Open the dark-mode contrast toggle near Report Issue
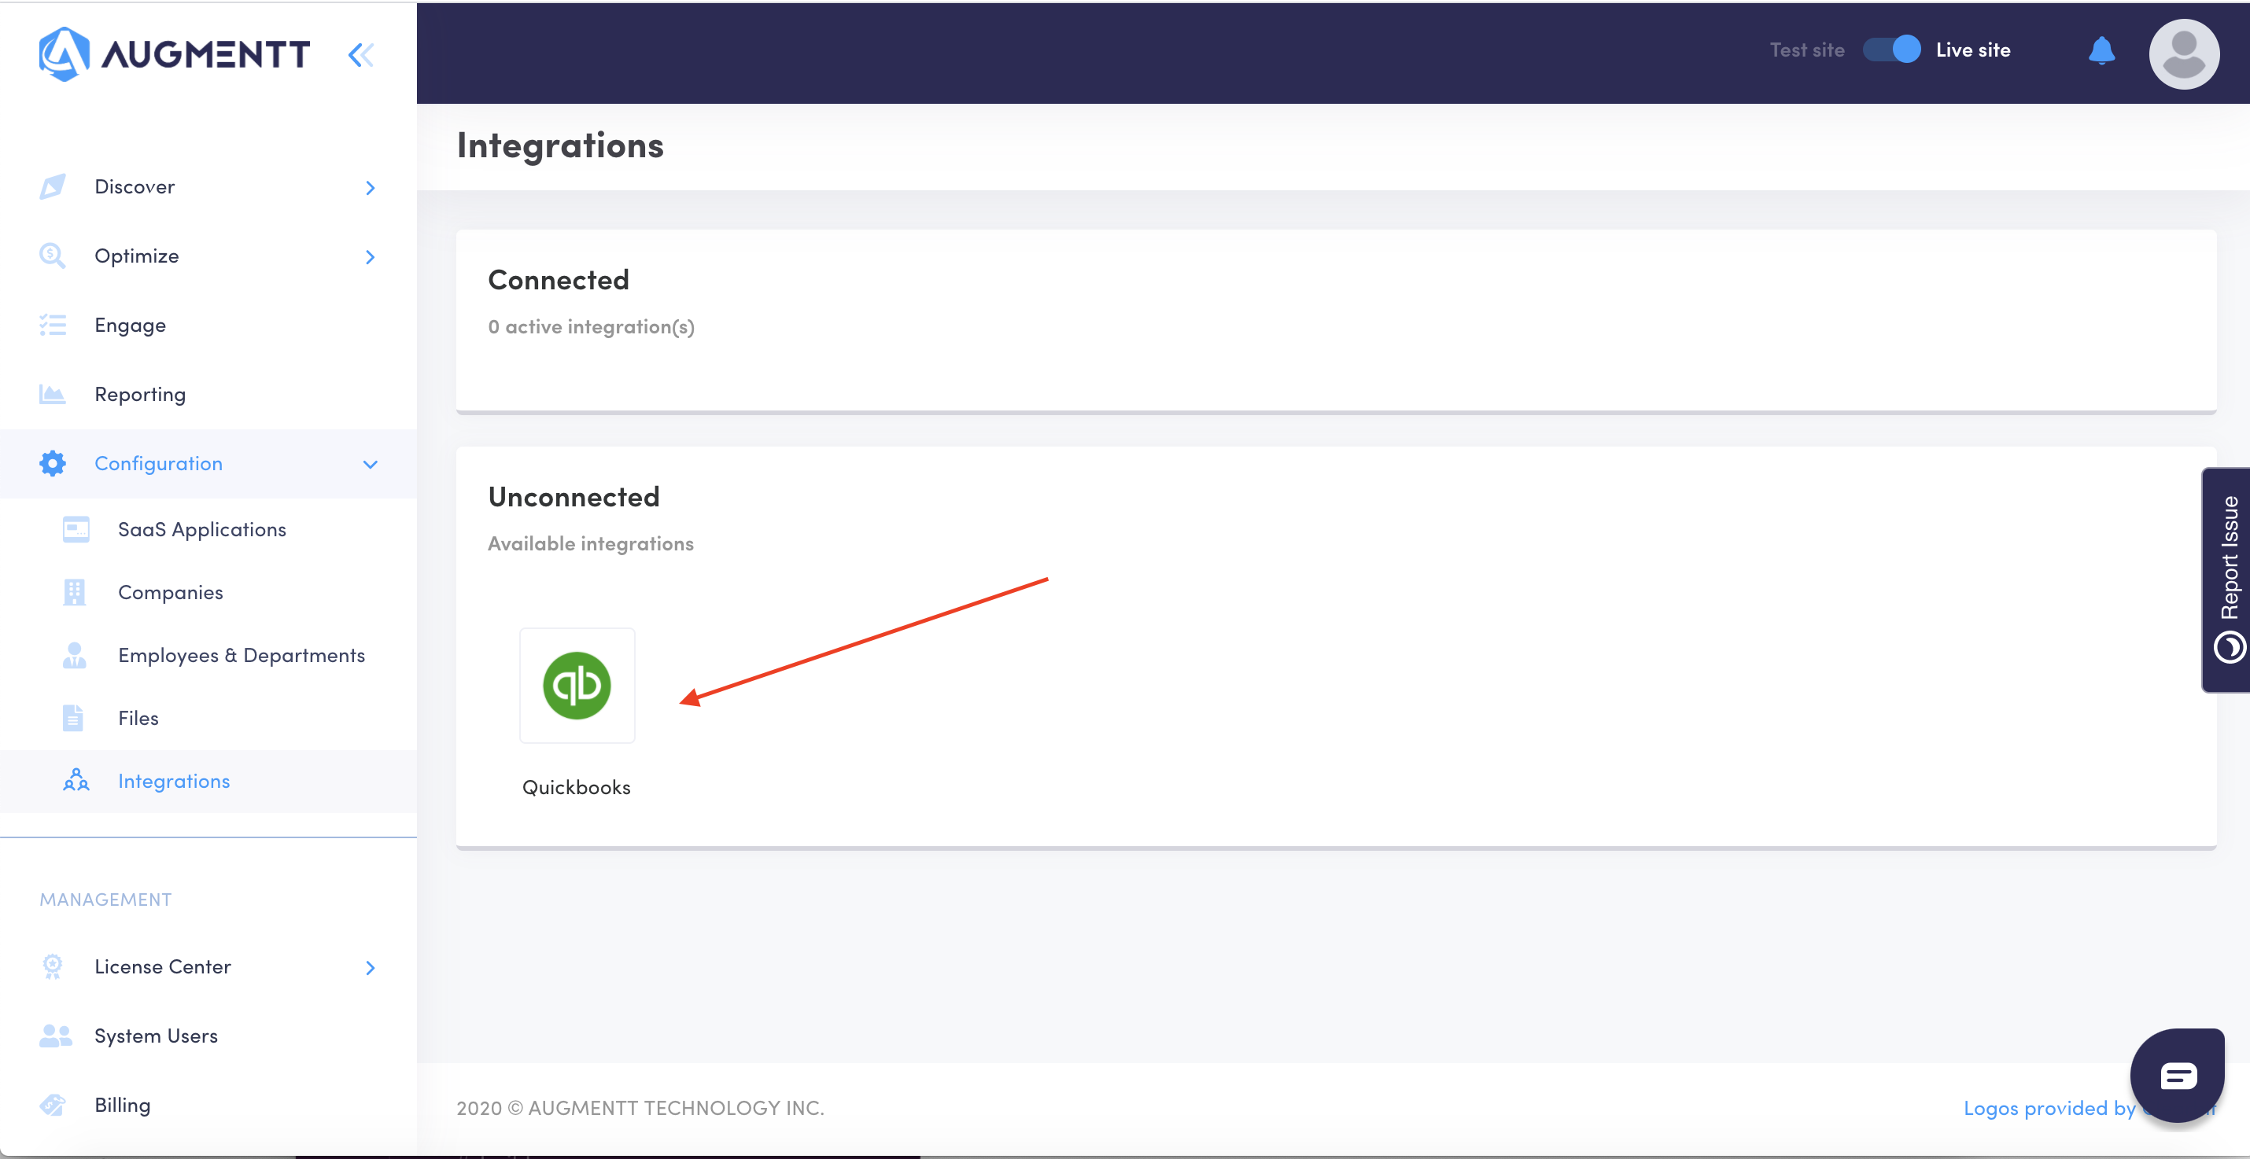Screen dimensions: 2250x1159 (2231, 646)
